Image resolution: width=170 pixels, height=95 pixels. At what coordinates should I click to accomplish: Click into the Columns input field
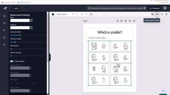[x=20, y=28]
